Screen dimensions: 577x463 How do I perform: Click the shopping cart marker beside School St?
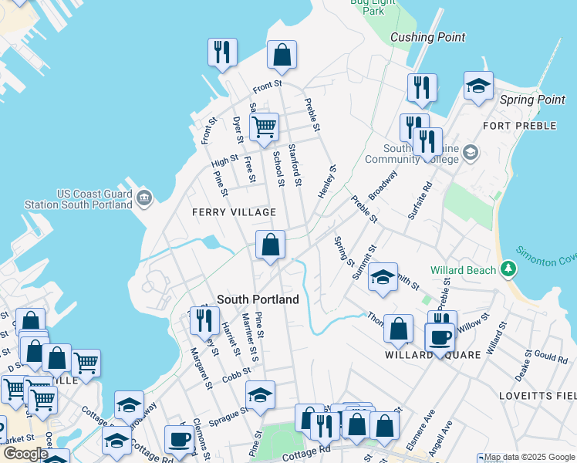(265, 128)
